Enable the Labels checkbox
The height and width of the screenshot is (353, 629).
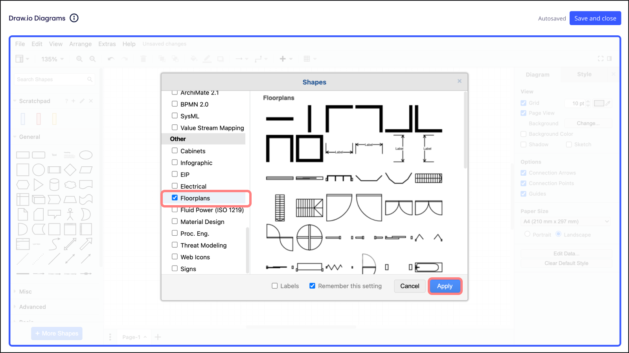click(x=275, y=286)
